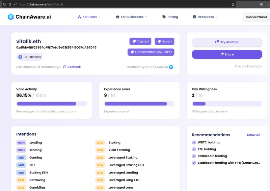This screenshot has width=270, height=191.
Task: Click the Pricing tag icon
Action: tap(164, 17)
